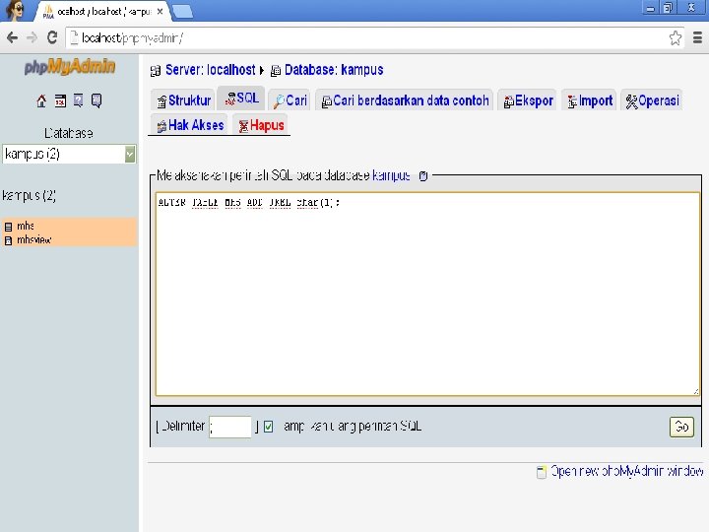
Task: Open phpMyAdmin home icon in sidebar
Action: pyautogui.click(x=41, y=100)
